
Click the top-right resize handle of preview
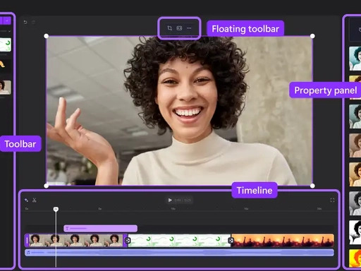[x=312, y=36]
